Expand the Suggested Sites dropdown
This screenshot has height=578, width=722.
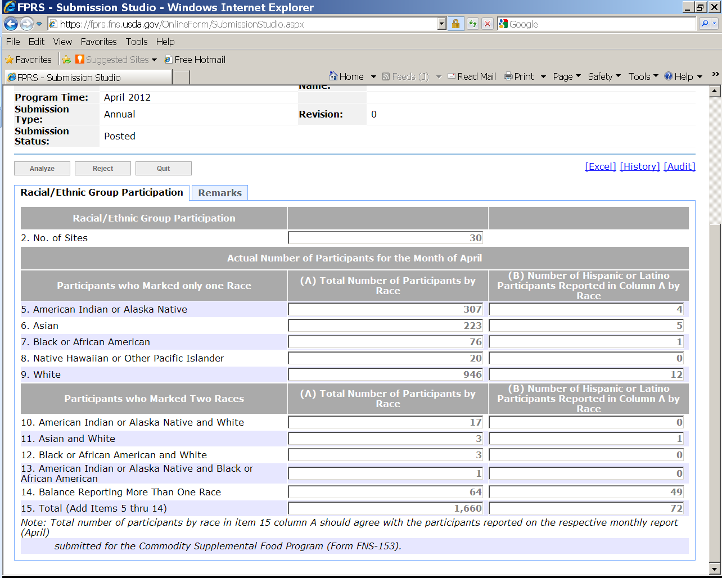pos(154,60)
